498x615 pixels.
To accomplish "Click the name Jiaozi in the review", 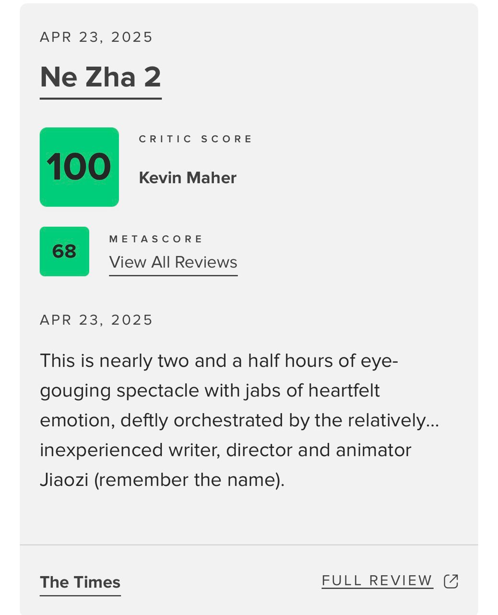I will 64,480.
